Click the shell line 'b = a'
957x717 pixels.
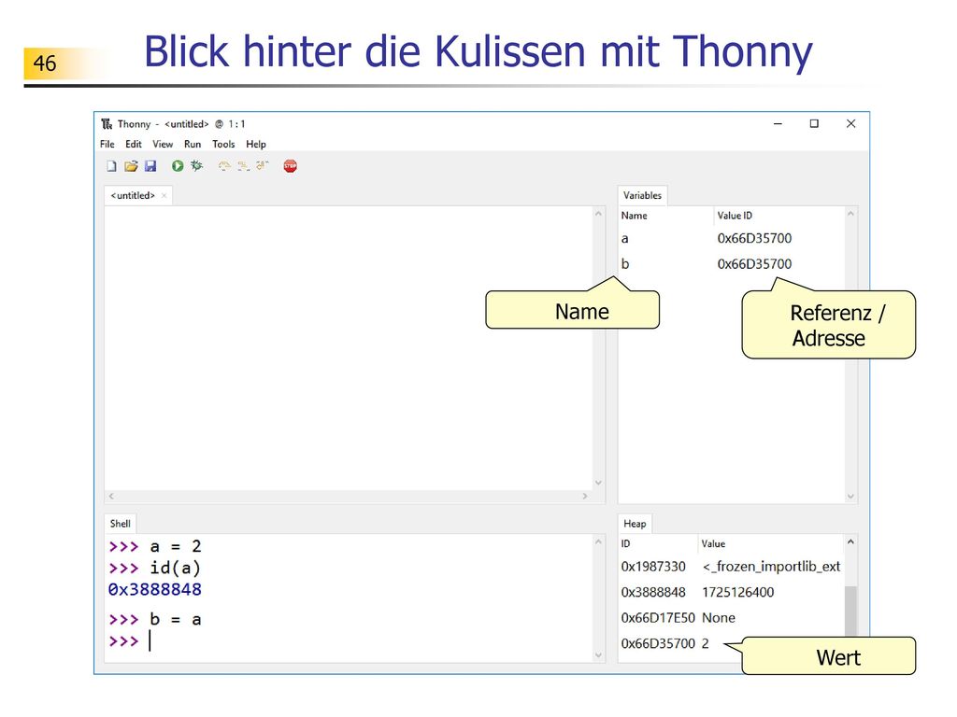point(176,620)
